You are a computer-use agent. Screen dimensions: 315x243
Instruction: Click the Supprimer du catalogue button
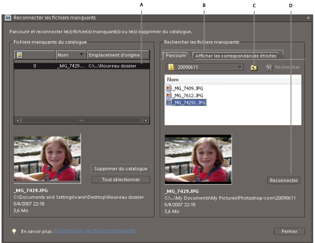tap(121, 169)
